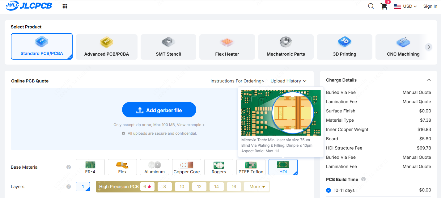
Task: Click the Layers help question icon
Action: coord(69,187)
